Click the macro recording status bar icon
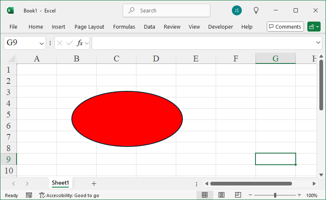Screen dimensions: 326x200 [x=29, y=195]
